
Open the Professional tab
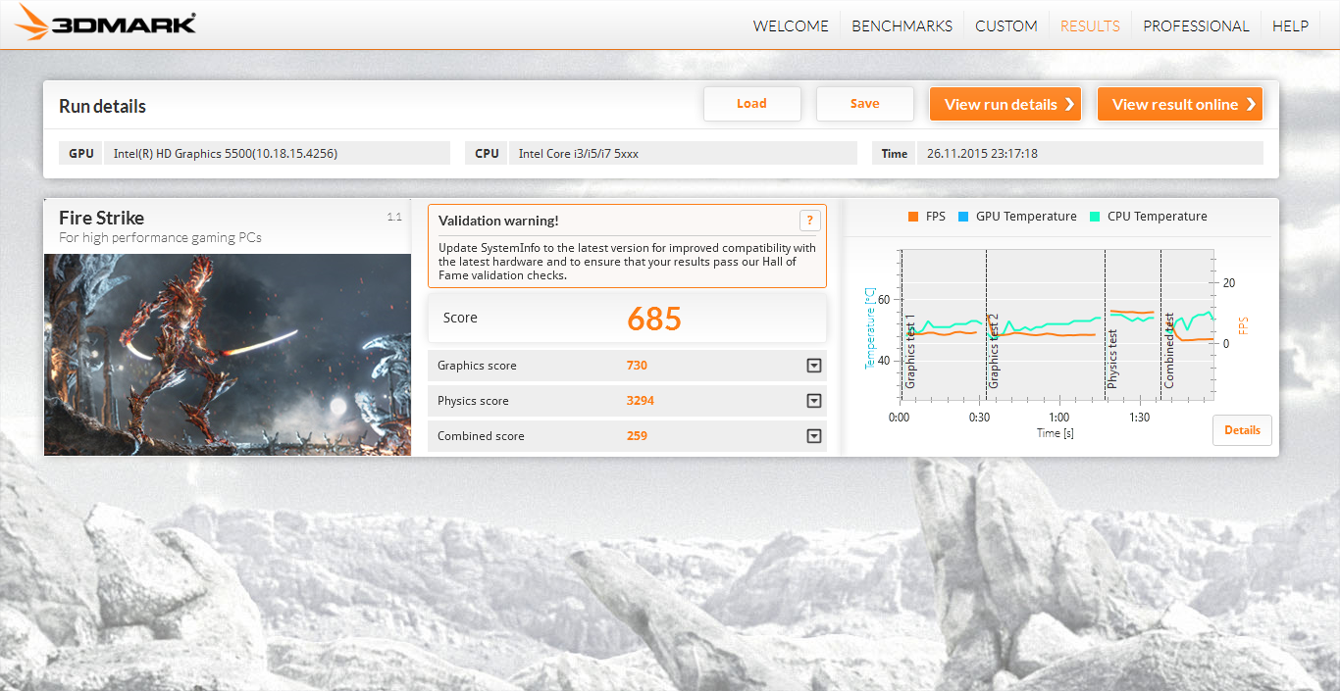click(1196, 26)
